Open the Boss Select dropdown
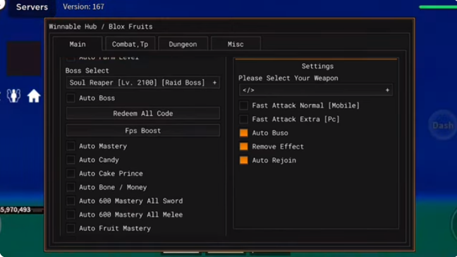Image resolution: width=457 pixels, height=257 pixels. pyautogui.click(x=143, y=83)
